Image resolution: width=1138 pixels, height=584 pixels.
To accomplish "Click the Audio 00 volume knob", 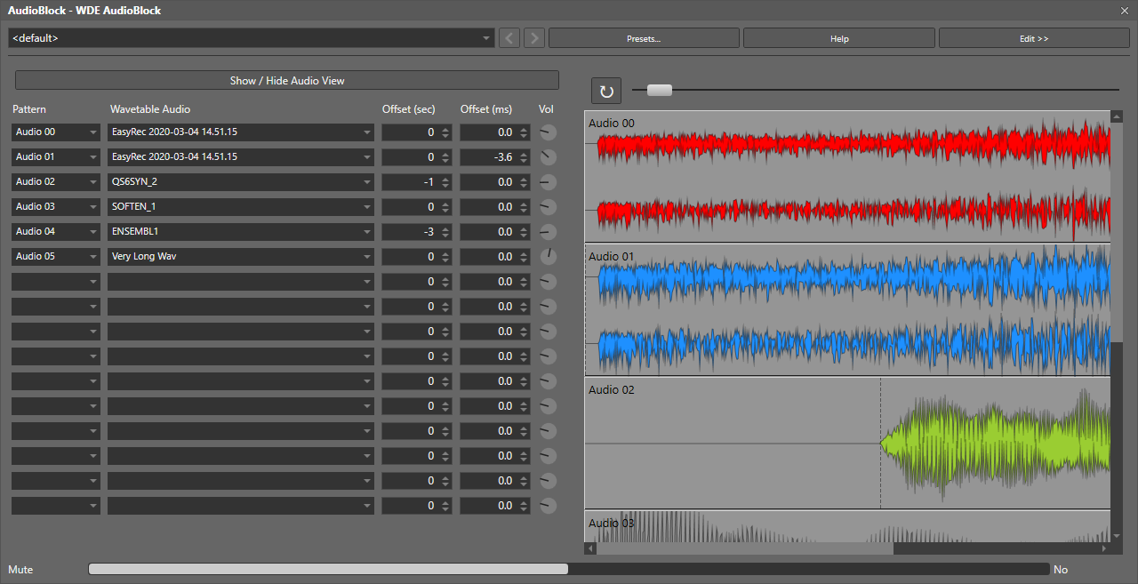I will click(x=548, y=132).
